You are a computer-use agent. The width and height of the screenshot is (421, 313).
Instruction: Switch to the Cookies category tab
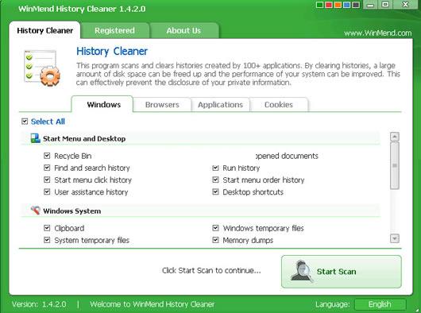click(x=279, y=105)
